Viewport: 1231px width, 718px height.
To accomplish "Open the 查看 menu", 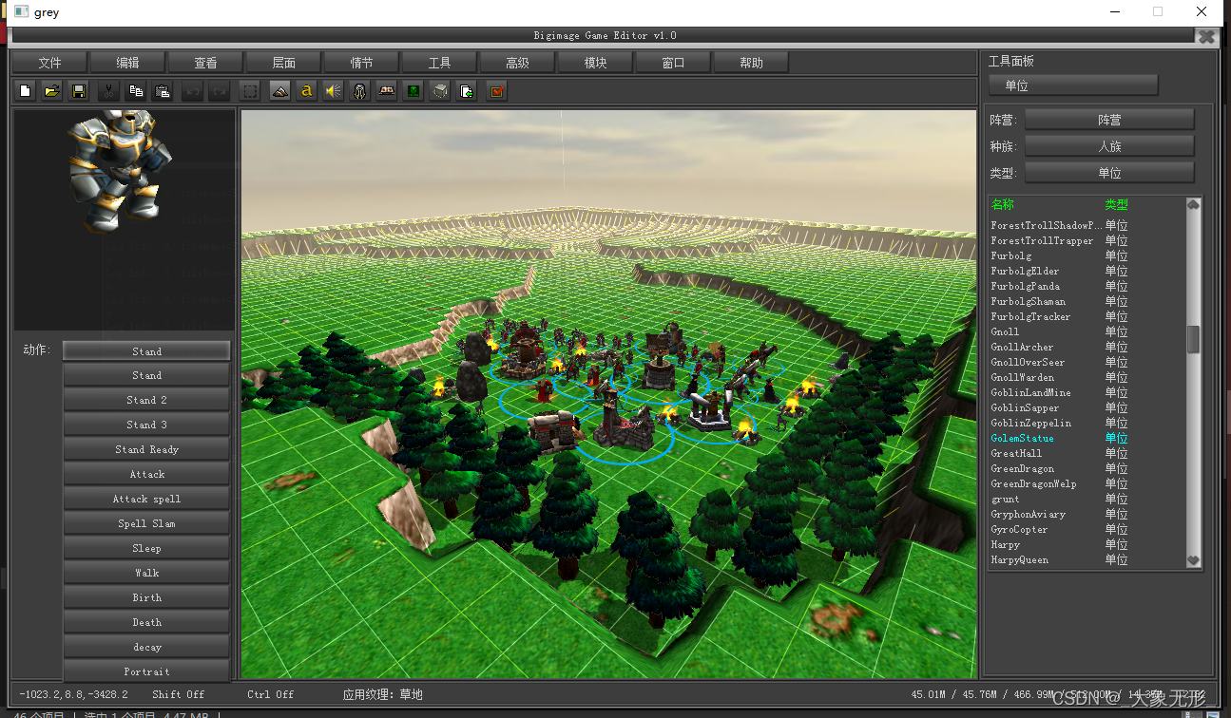I will 205,63.
